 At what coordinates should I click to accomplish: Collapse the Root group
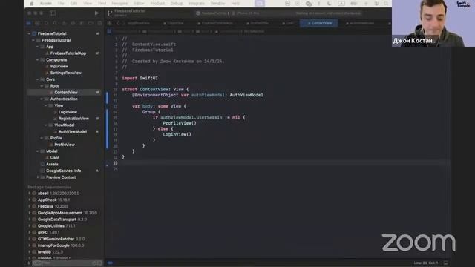[x=42, y=86]
